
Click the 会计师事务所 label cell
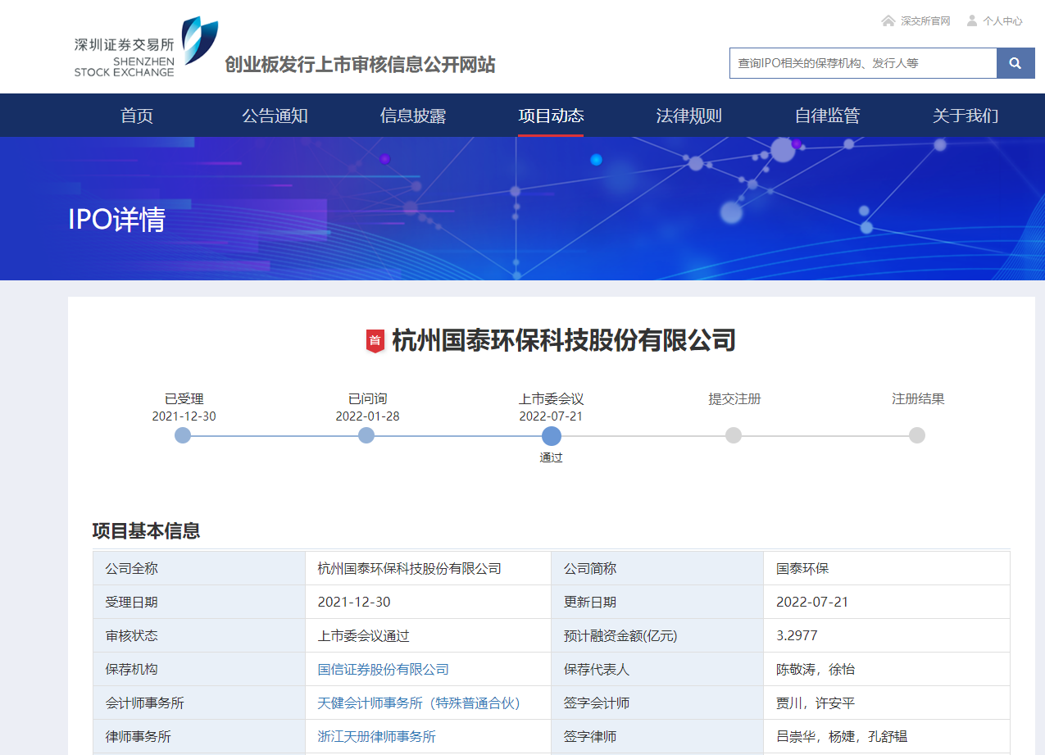(x=199, y=703)
